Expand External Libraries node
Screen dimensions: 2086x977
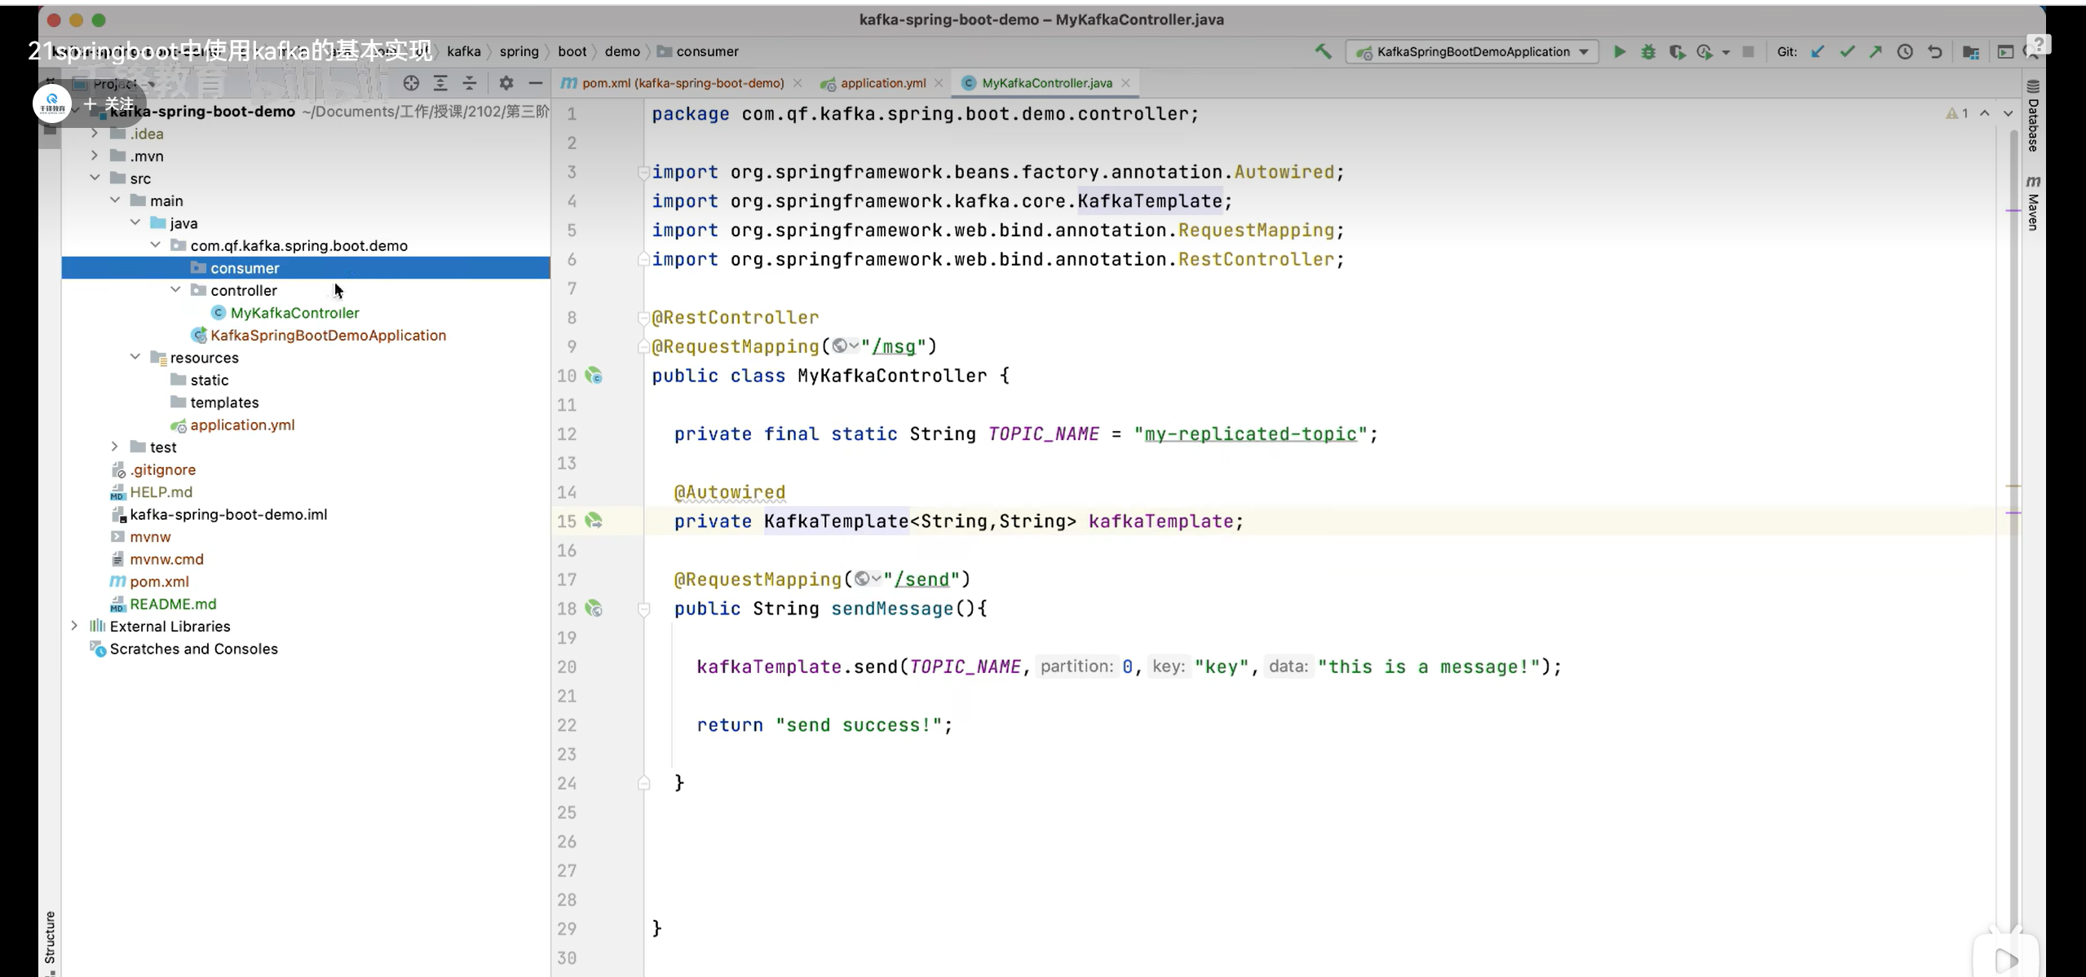[x=75, y=626]
